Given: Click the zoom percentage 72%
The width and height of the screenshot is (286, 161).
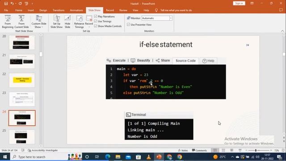Looking at the screenshot, I should (x=277, y=150).
